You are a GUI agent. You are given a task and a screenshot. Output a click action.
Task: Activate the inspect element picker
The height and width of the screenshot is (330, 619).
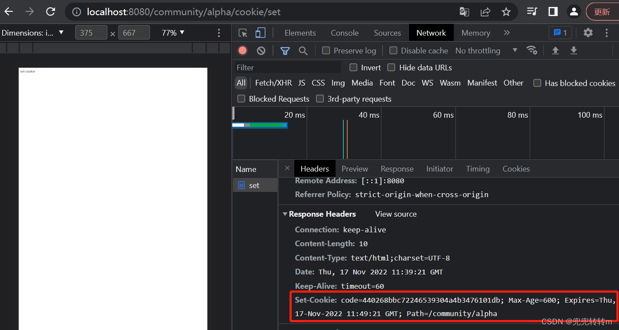[x=243, y=33]
